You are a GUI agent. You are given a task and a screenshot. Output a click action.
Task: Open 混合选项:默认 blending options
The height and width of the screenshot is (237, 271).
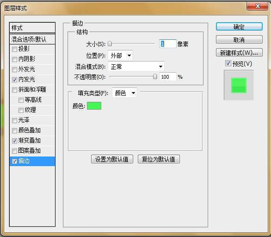32,39
